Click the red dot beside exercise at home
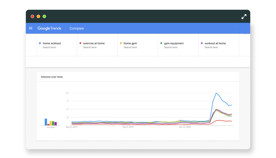 tap(80, 43)
